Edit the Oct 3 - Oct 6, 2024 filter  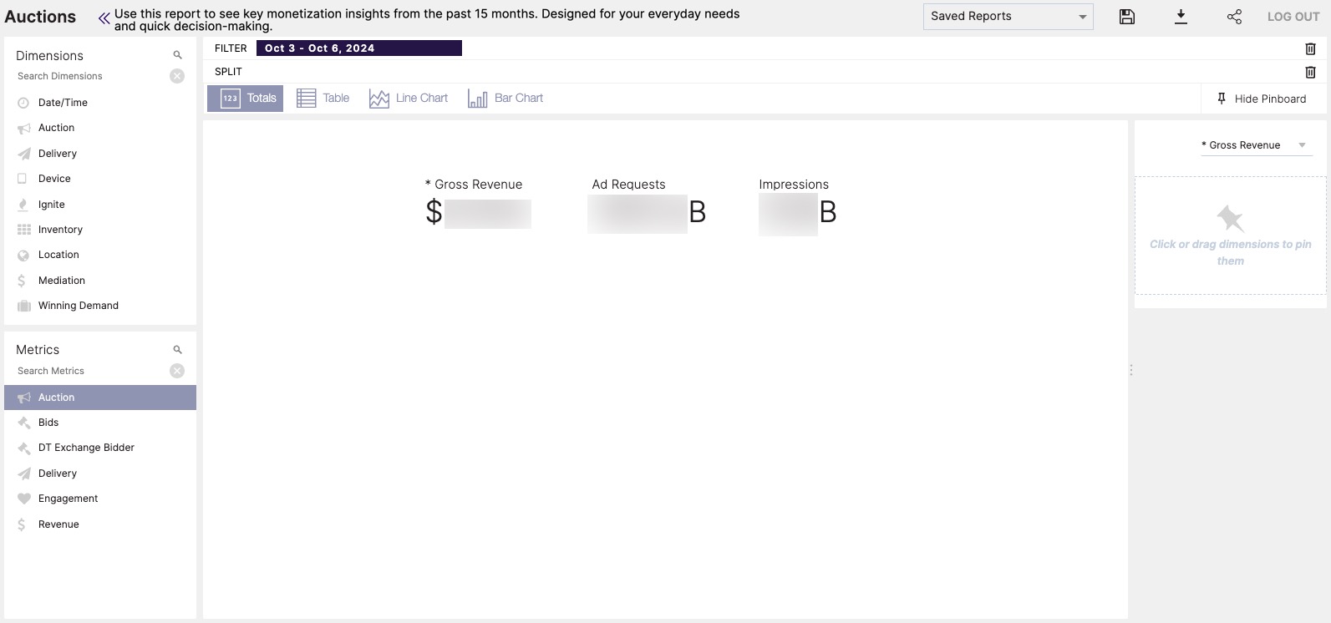[358, 48]
